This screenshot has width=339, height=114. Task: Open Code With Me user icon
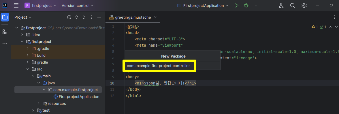[281, 5]
